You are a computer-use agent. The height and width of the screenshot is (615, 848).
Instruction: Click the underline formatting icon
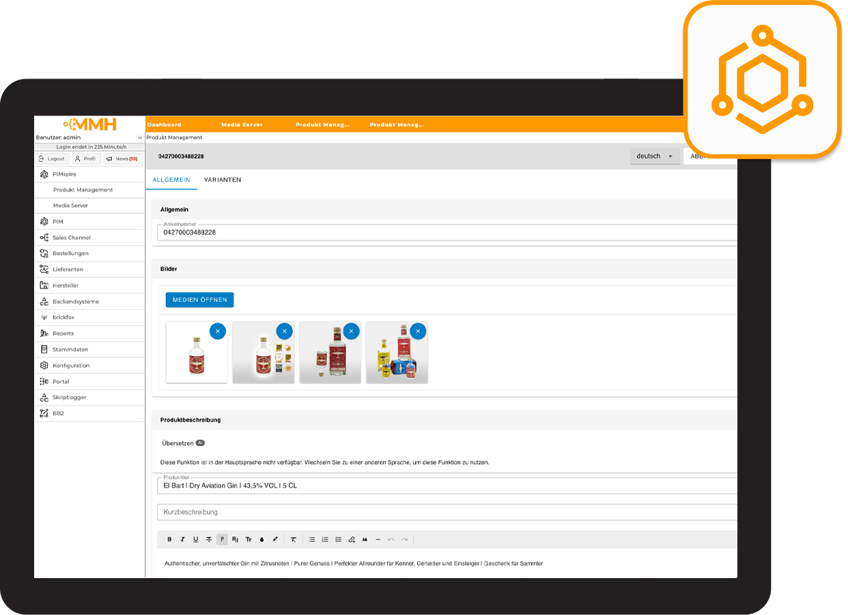click(x=195, y=540)
